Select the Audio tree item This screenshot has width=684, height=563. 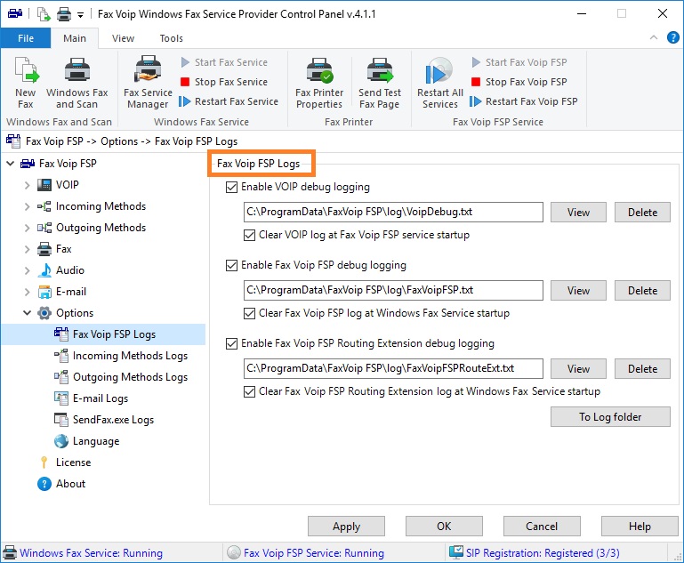[x=61, y=270]
